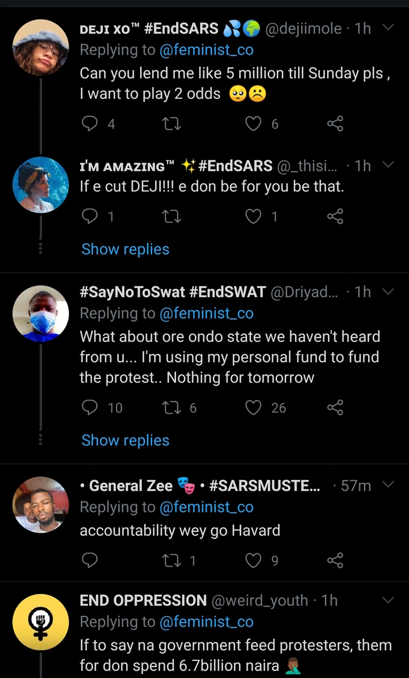Screen dimensions: 409x678
Task: Like the tweet asking to lend 5 million
Action: 253,124
